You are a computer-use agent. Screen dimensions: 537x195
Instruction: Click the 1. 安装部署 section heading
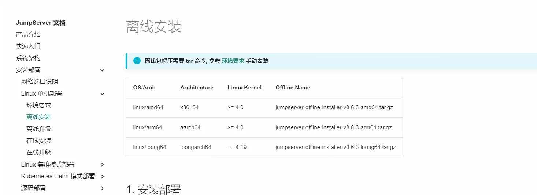coord(153,190)
